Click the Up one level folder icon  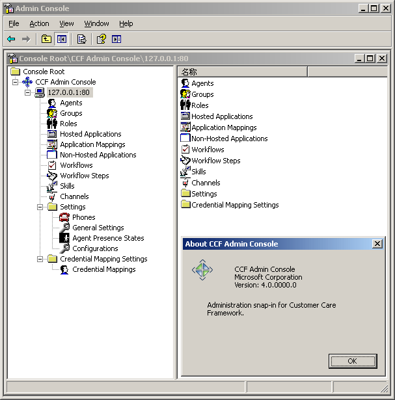coord(46,39)
